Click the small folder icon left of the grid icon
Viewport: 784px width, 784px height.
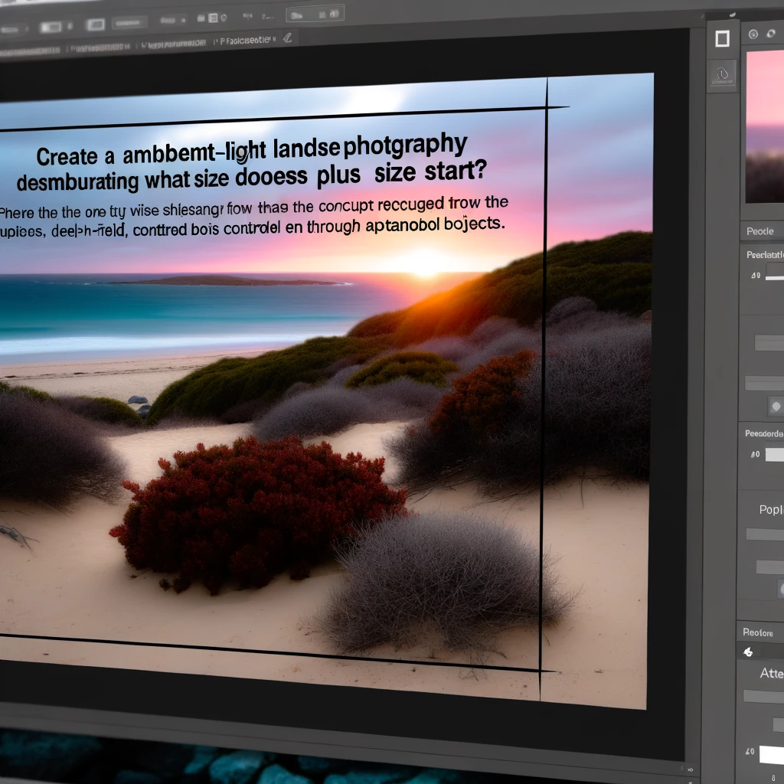coord(201,18)
